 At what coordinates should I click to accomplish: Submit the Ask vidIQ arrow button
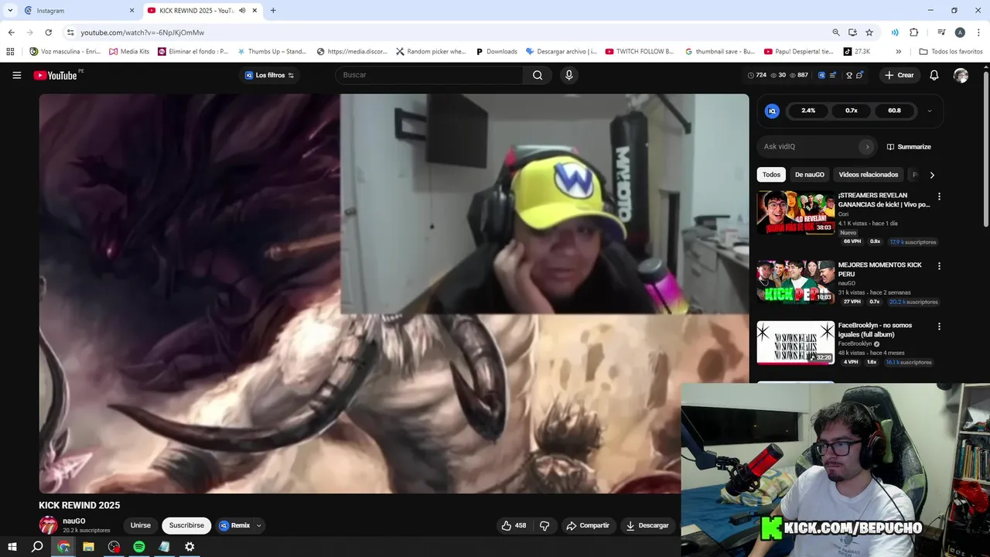[867, 146]
